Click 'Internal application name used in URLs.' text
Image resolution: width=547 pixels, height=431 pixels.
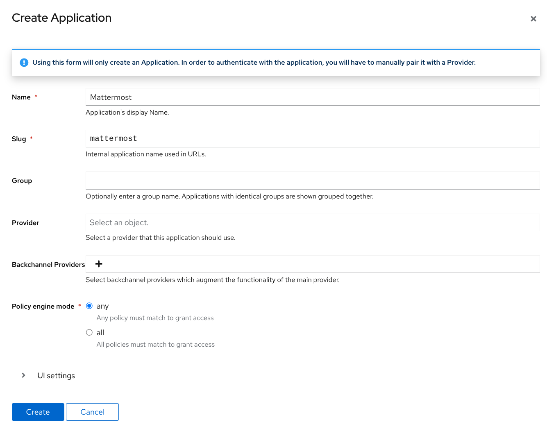[146, 154]
